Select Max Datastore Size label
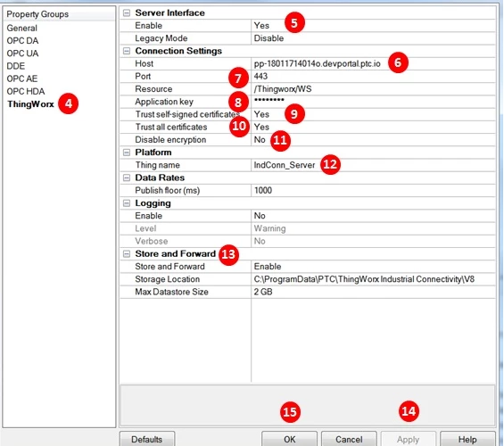Screen dimensions: 504x446 pyautogui.click(x=171, y=292)
